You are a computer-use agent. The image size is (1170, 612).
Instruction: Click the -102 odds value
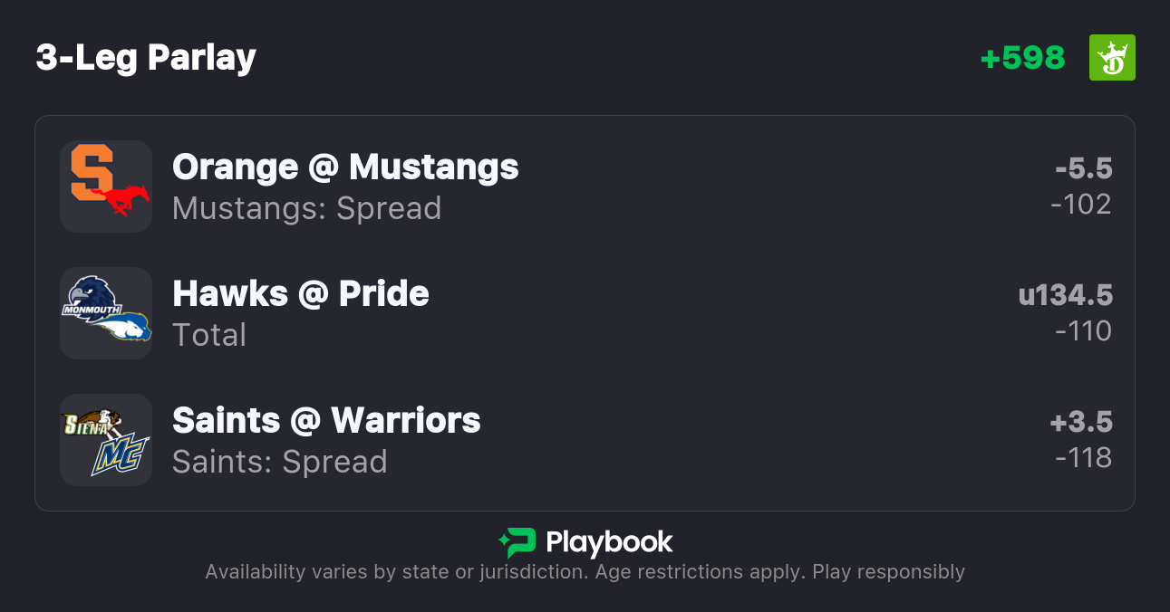[x=1080, y=205]
